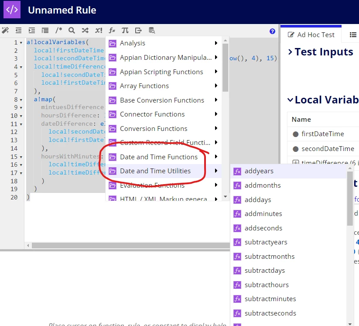Open help with the blue question icon

click(272, 31)
